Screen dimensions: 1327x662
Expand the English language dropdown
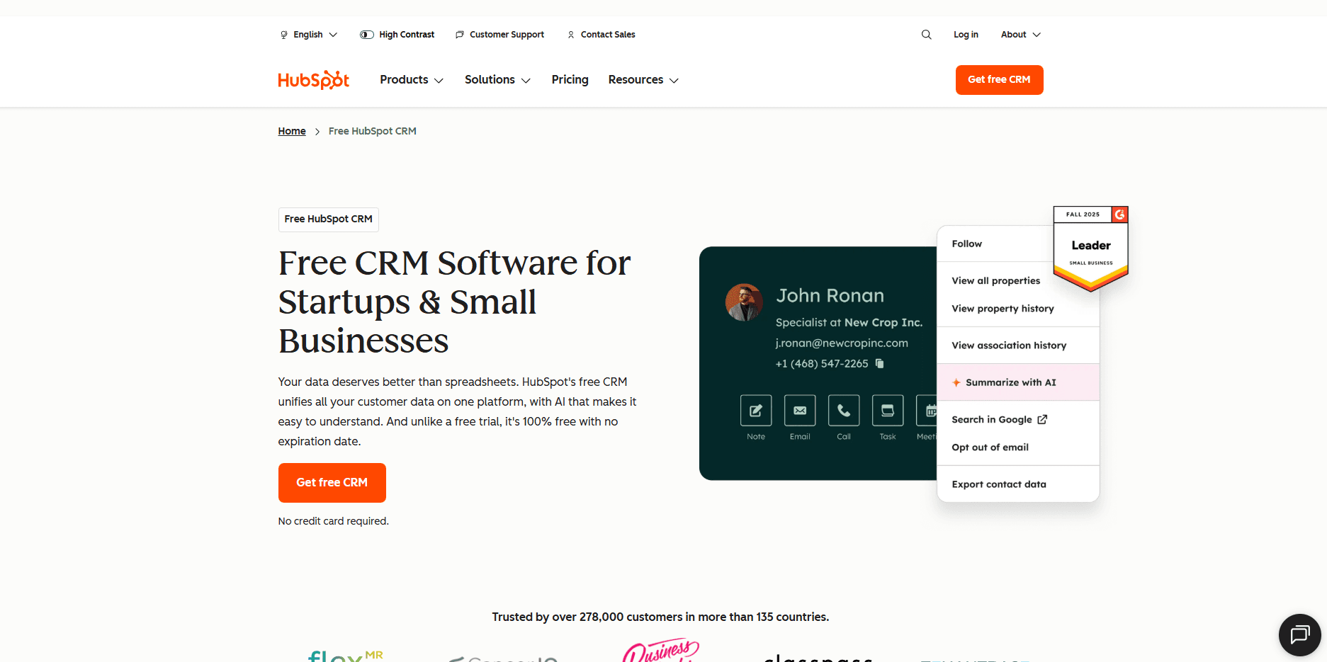click(x=308, y=34)
